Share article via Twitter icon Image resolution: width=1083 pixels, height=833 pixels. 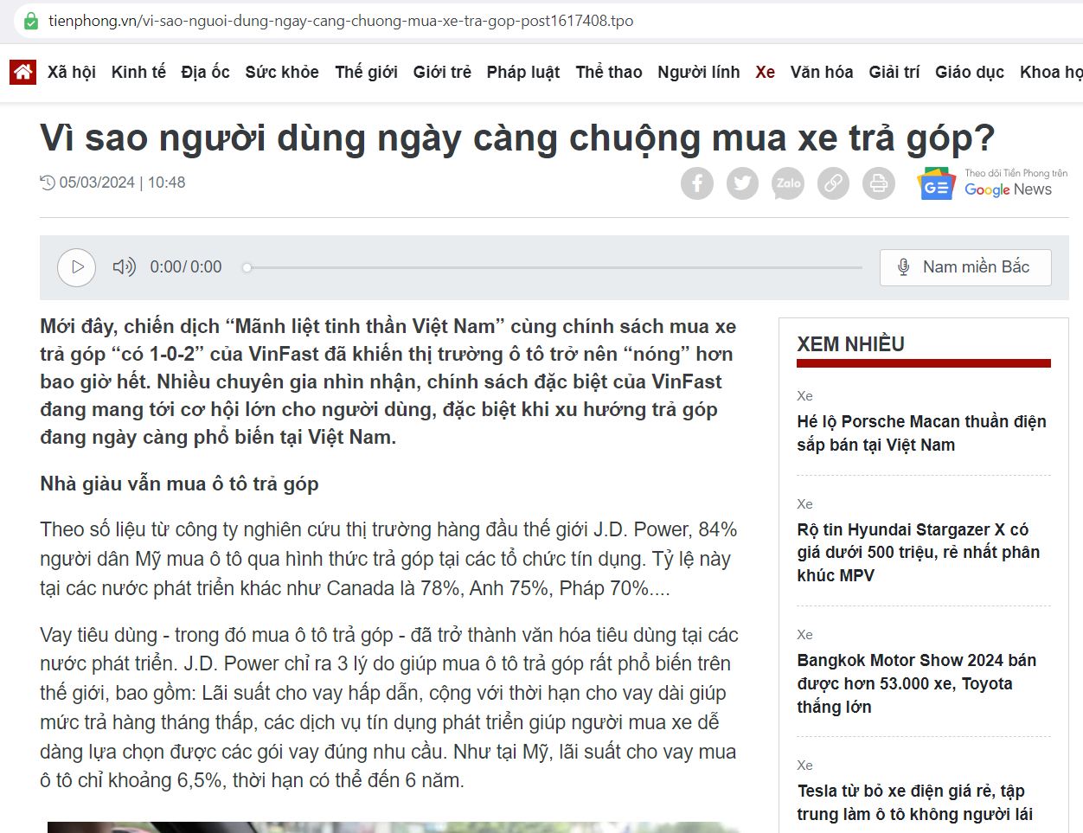[742, 183]
